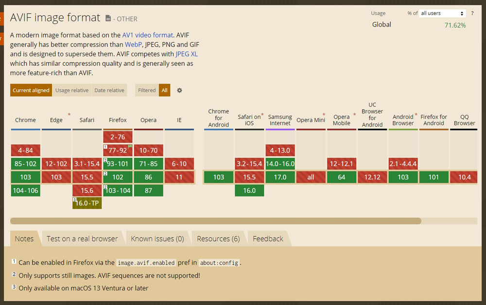Click the Global usage 71.62% value
This screenshot has width=486, height=305.
pos(455,25)
